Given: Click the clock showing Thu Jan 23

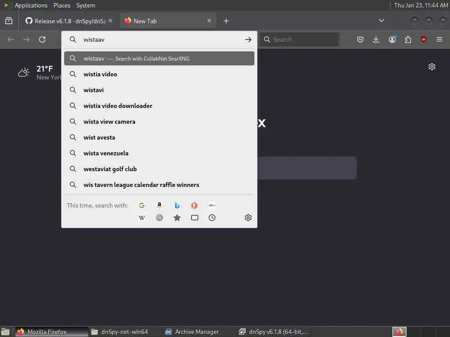Looking at the screenshot, I should coord(421,5).
